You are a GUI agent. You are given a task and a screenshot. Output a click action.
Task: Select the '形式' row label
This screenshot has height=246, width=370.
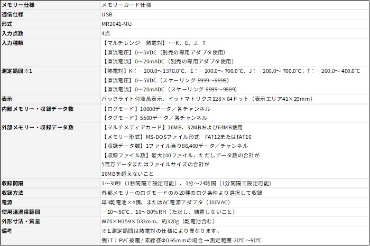click(x=7, y=24)
